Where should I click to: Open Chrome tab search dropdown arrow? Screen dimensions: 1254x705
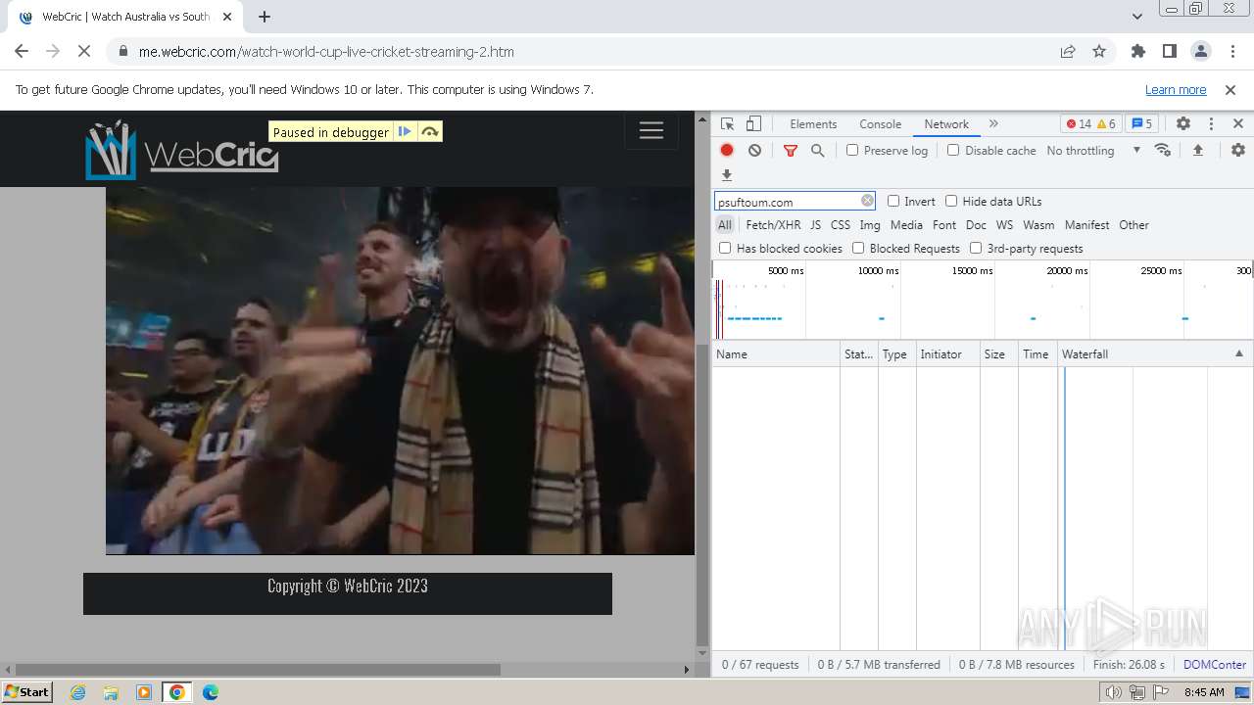click(x=1136, y=17)
